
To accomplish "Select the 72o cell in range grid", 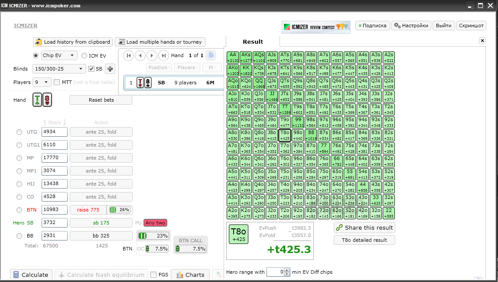I will pyautogui.click(x=324, y=213).
